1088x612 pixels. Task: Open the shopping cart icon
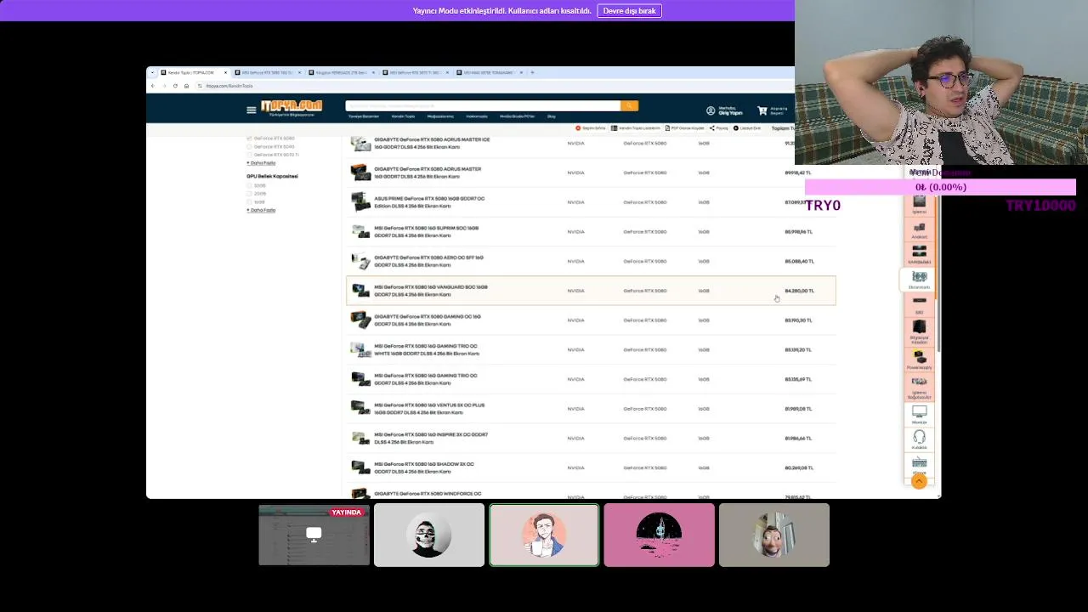click(762, 110)
